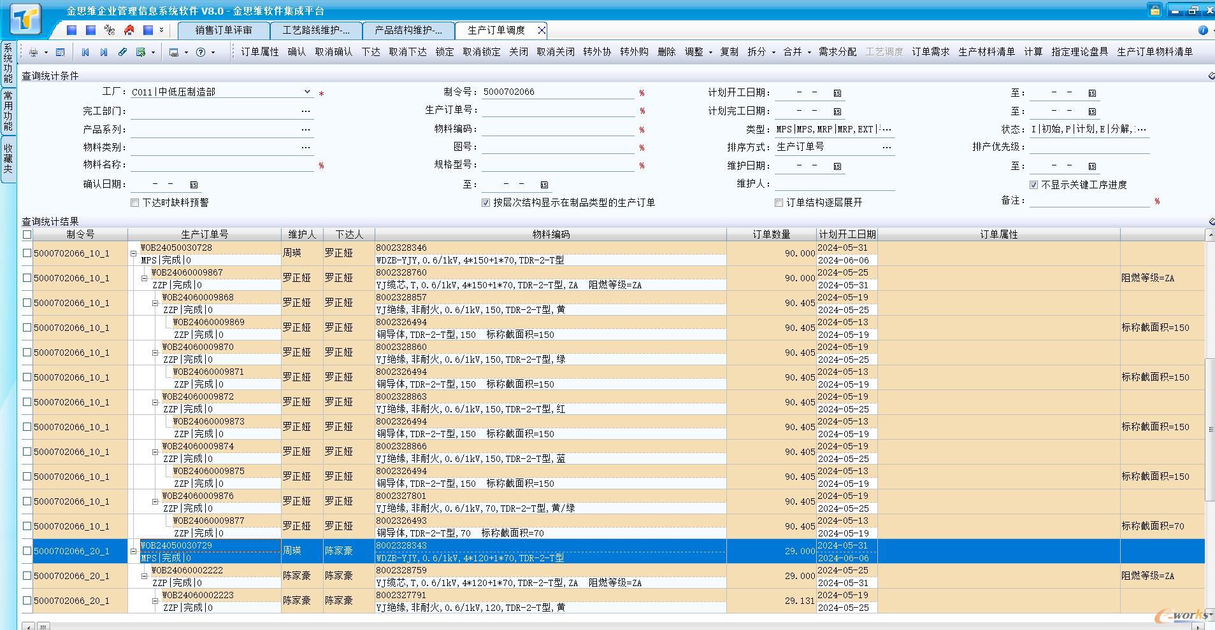Open the query window icon beside print

pyautogui.click(x=60, y=52)
